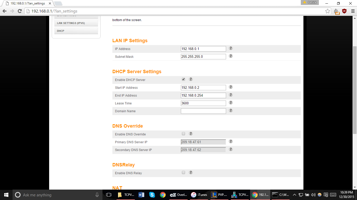
Task: Click the Domain Name help icon
Action: pos(231,110)
